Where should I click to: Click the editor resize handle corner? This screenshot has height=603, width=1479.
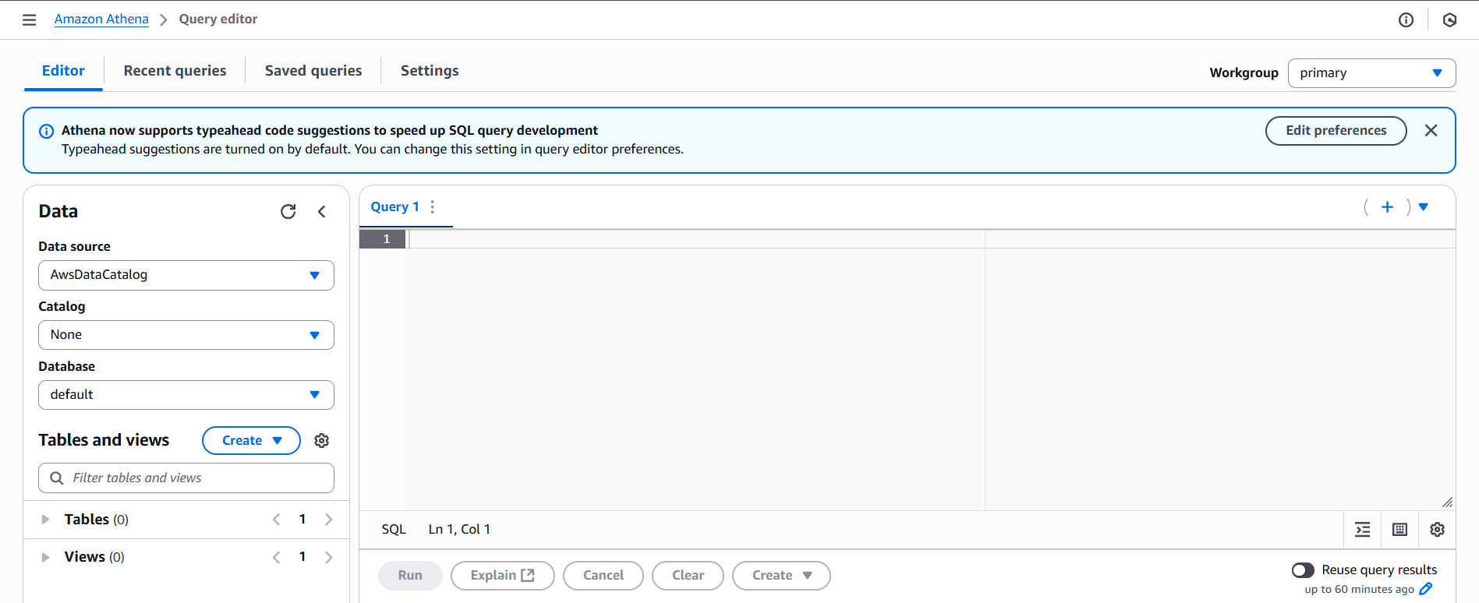click(1447, 503)
